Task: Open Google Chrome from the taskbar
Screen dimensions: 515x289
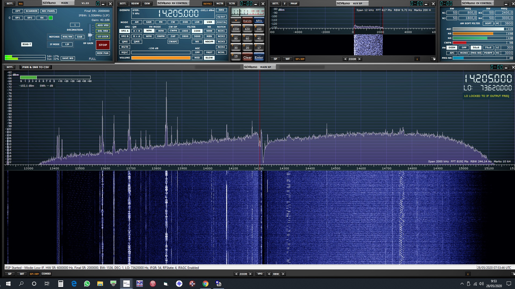Action: click(205, 284)
